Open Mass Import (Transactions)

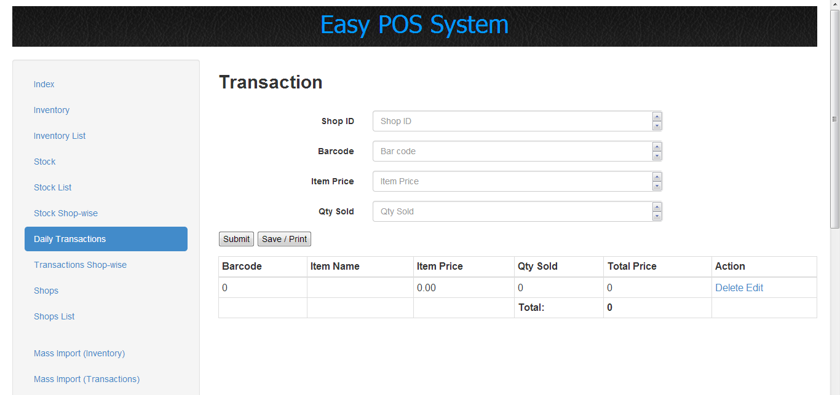[86, 379]
